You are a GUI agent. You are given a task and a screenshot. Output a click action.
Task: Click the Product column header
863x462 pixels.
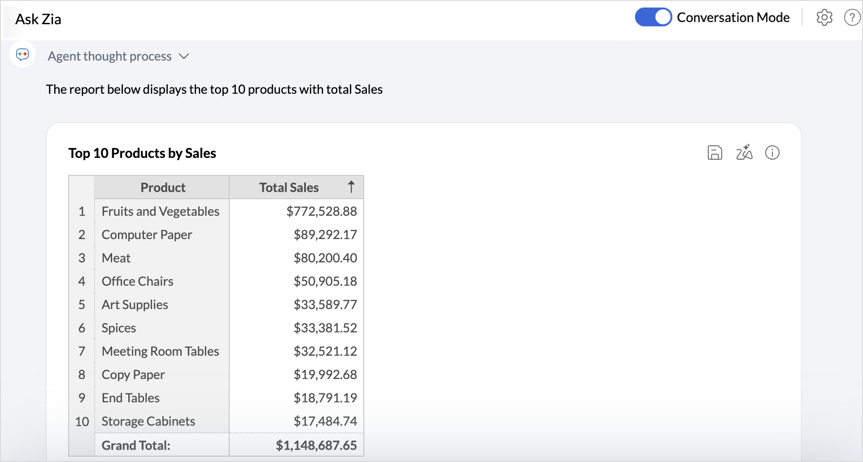[x=162, y=187]
